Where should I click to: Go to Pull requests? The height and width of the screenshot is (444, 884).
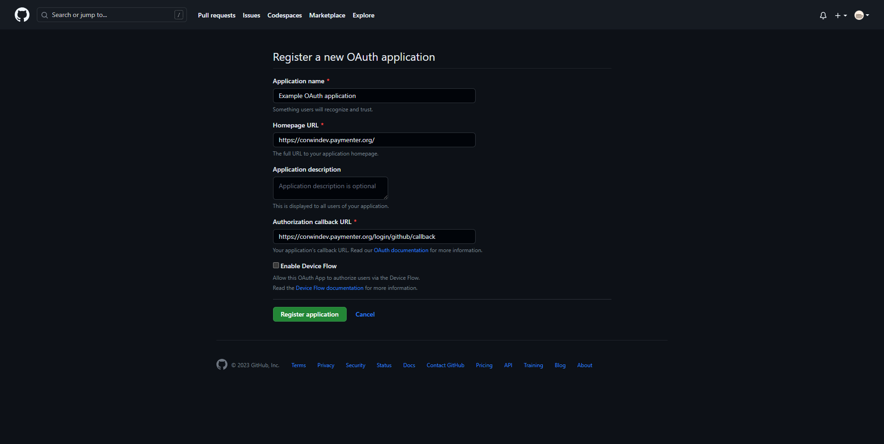(216, 15)
